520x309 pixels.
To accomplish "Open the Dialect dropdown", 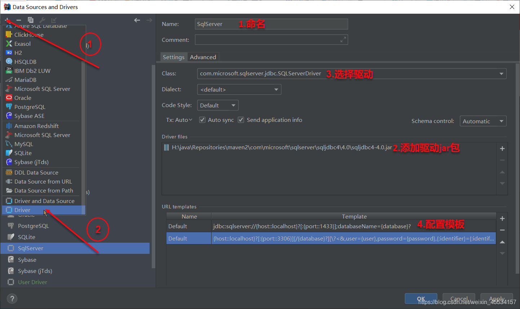I will (x=239, y=89).
